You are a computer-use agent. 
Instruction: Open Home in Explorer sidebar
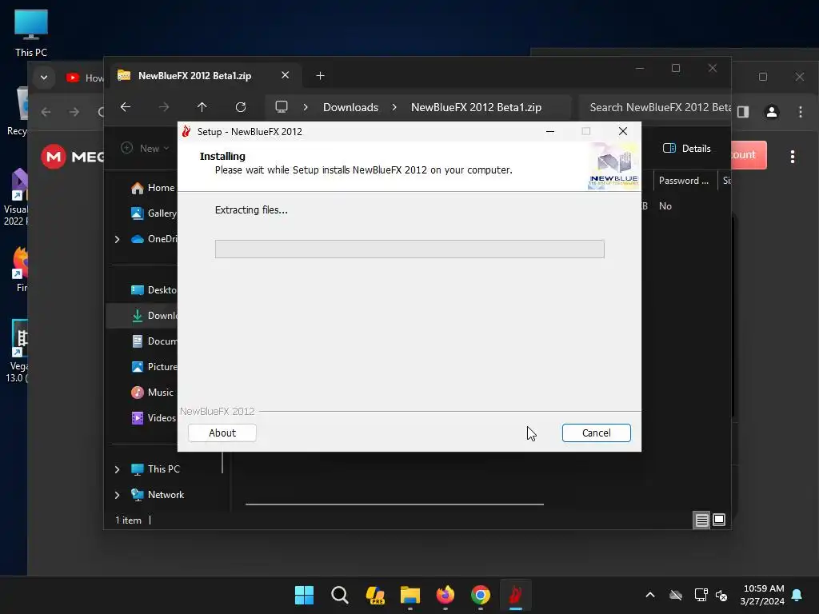coord(153,188)
